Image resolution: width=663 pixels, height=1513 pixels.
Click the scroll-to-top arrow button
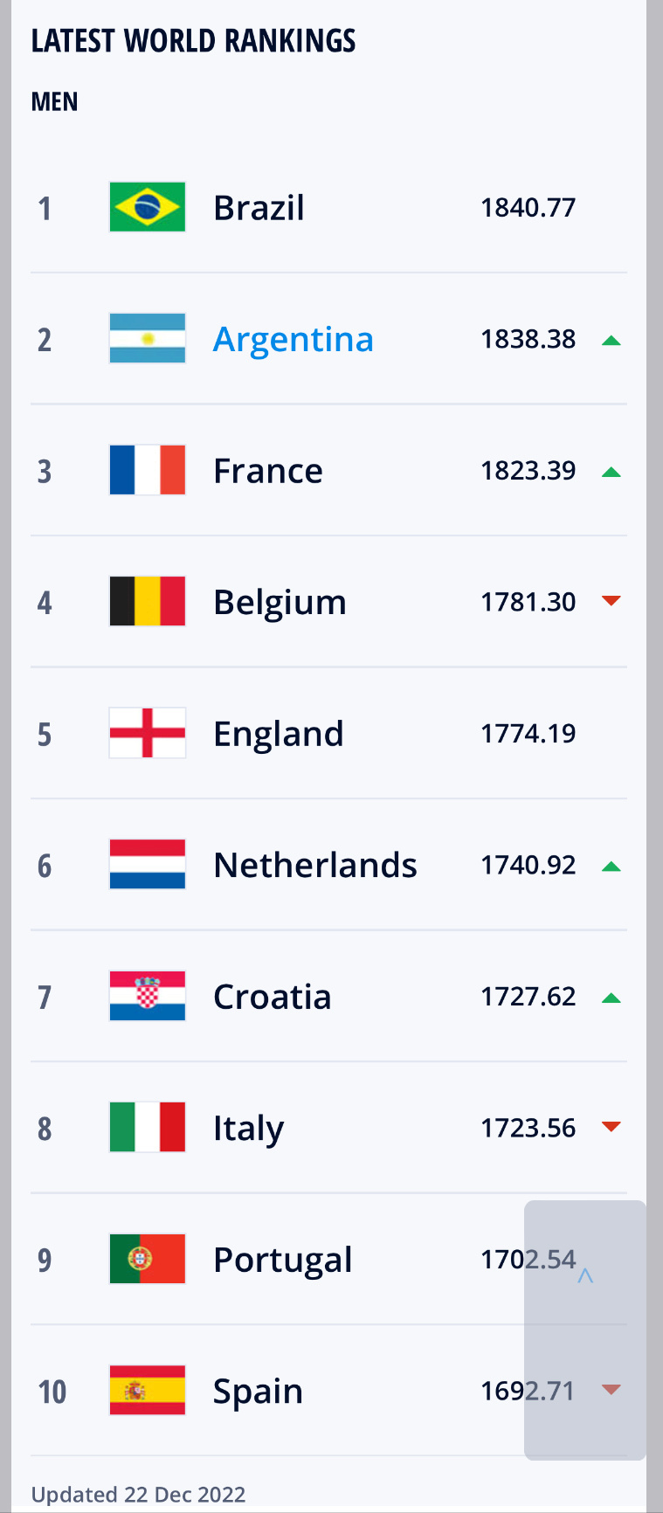tap(585, 1276)
